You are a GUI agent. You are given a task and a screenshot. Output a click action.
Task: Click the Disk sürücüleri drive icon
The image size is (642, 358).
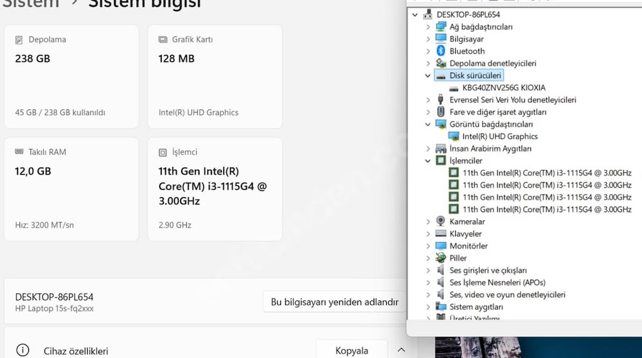tap(441, 76)
